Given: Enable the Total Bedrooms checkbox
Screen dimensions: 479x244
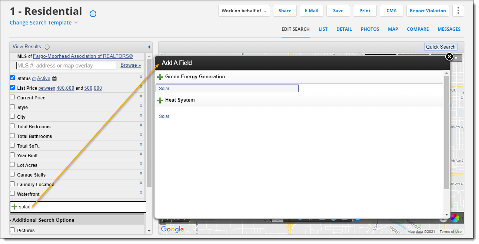Looking at the screenshot, I should click(13, 126).
